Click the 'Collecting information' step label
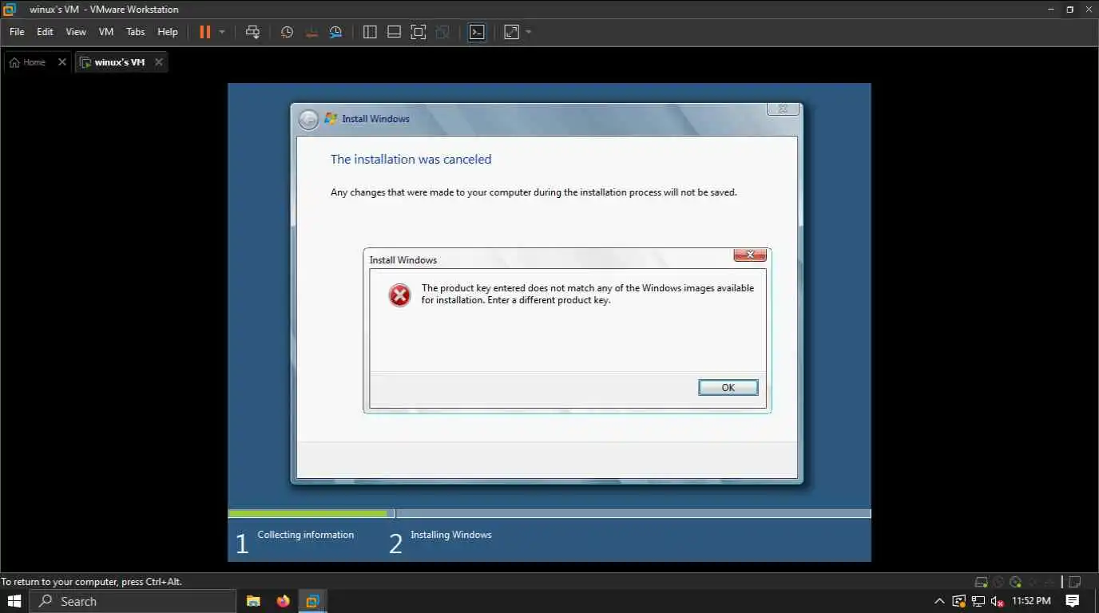The image size is (1099, 613). pos(305,535)
